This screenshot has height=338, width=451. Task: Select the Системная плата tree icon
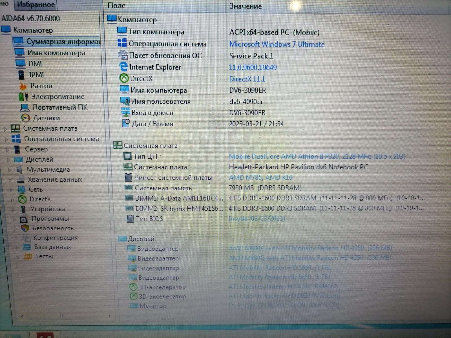(15, 128)
